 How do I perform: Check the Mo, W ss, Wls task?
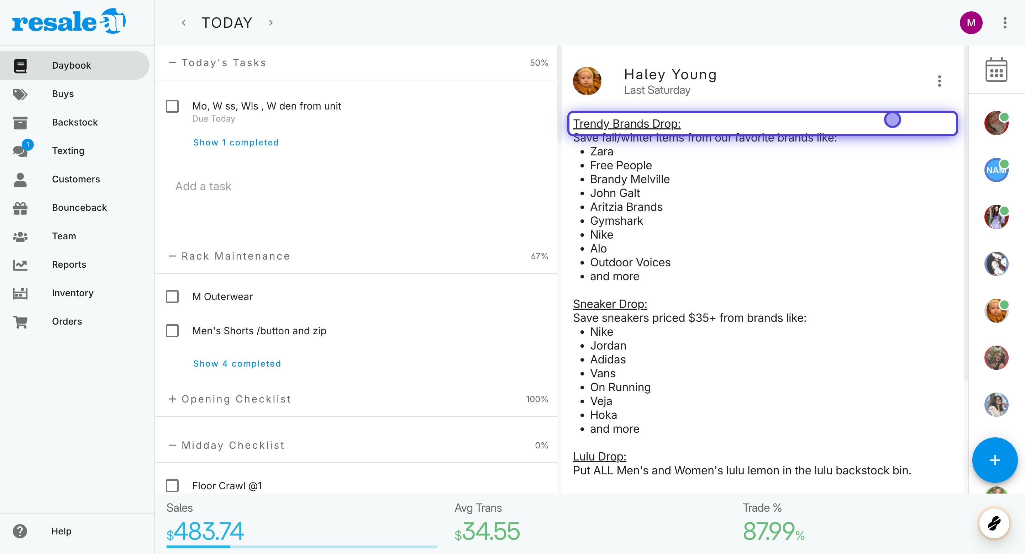172,106
